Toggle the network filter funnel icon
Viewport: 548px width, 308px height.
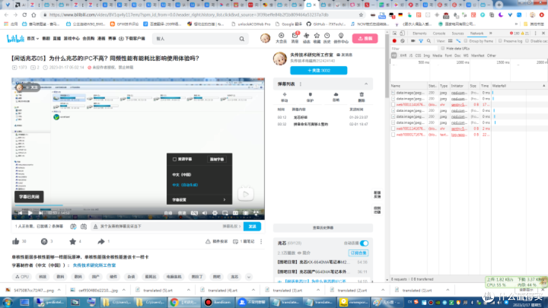coord(421,41)
